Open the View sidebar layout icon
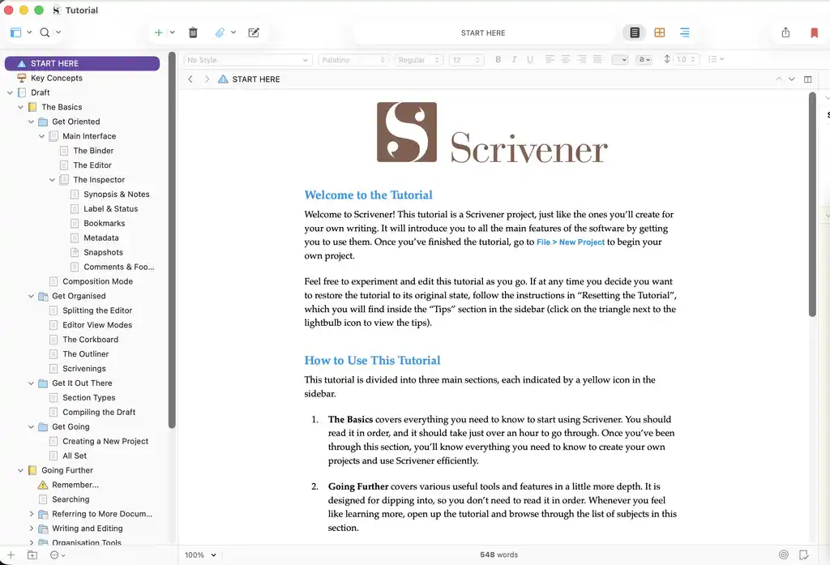The height and width of the screenshot is (565, 830). 16,32
